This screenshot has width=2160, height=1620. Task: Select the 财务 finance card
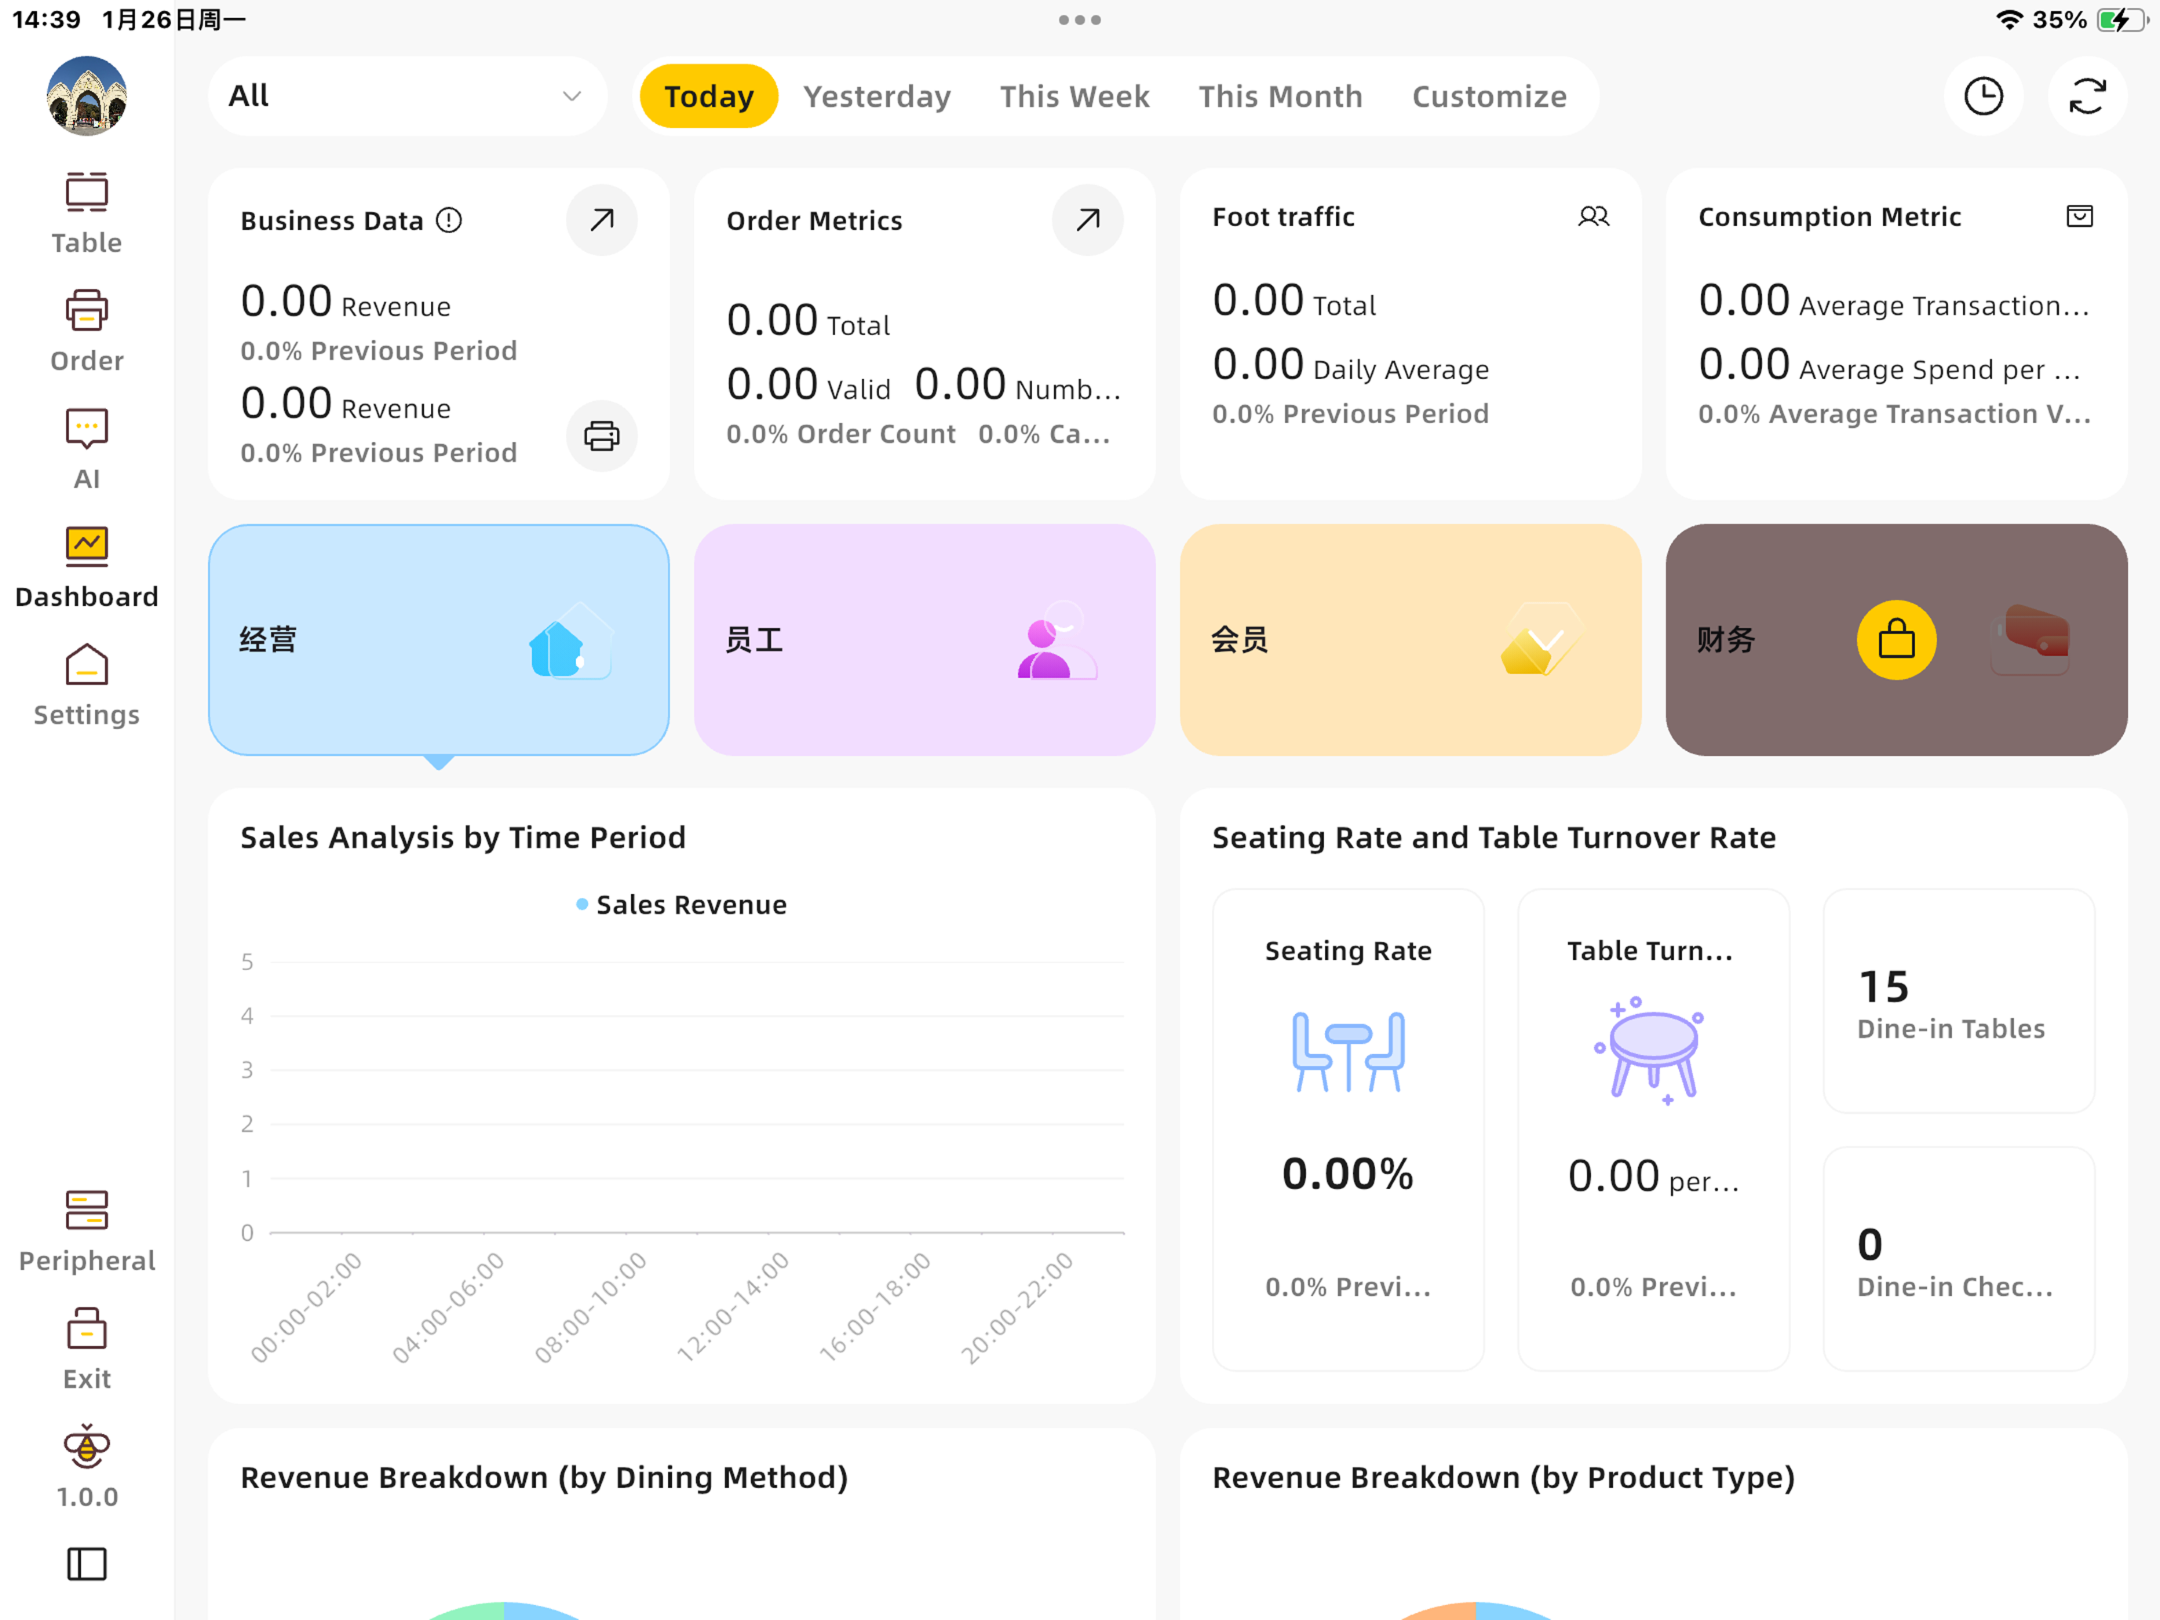click(1896, 640)
